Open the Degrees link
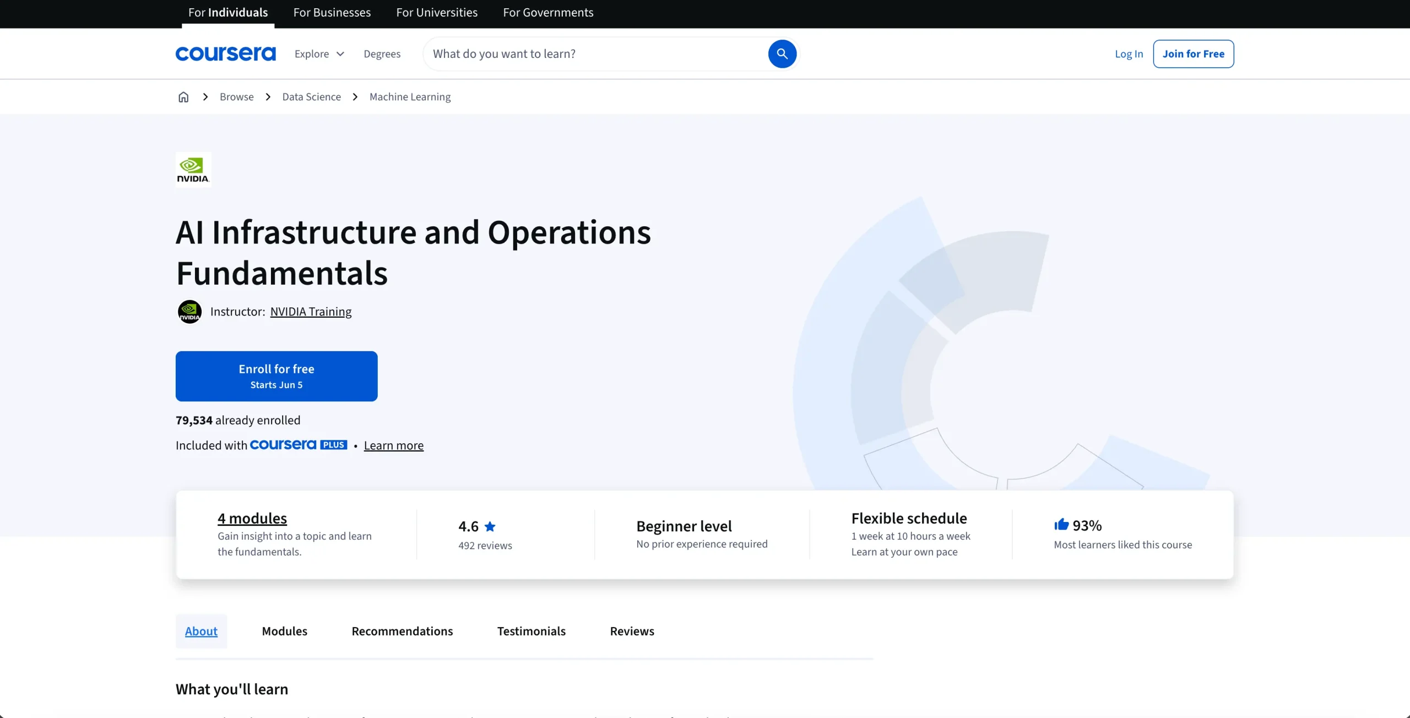Viewport: 1410px width, 718px height. (x=382, y=54)
